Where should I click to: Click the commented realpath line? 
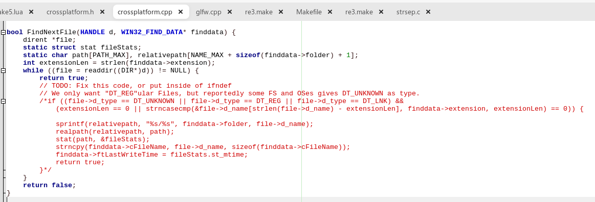point(115,132)
